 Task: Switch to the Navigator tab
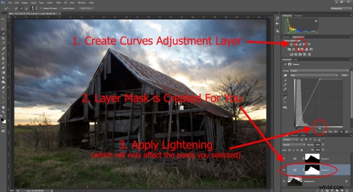coord(298,16)
